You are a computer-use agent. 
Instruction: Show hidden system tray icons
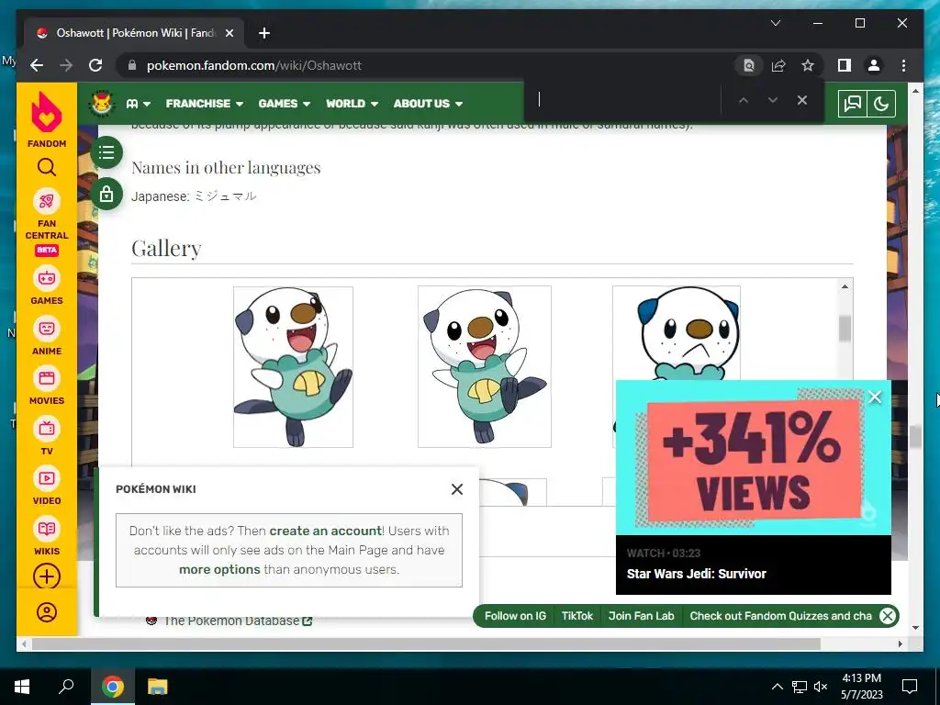(x=777, y=687)
